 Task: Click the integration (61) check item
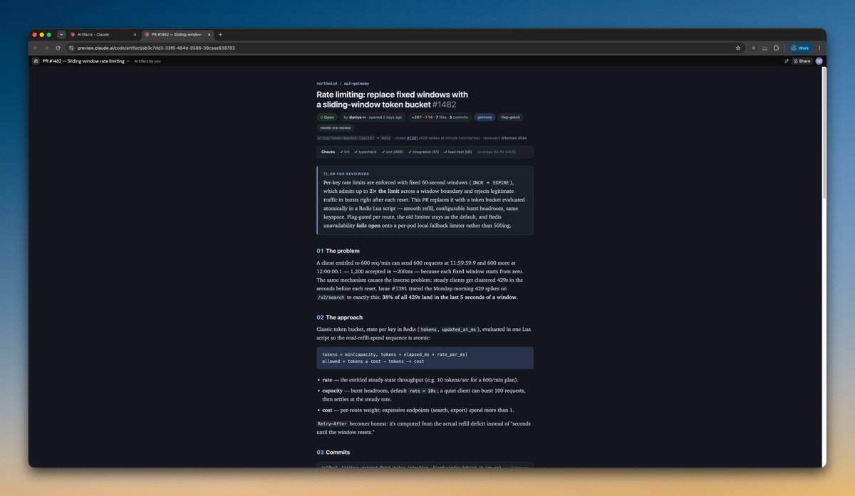point(423,152)
